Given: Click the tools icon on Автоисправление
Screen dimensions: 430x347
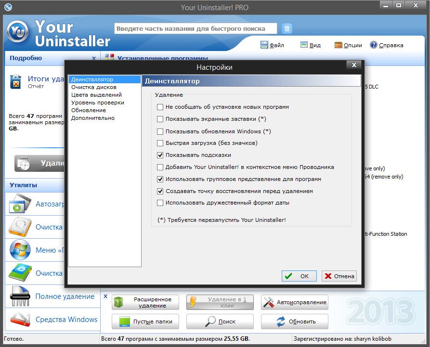Looking at the screenshot, I should (268, 302).
